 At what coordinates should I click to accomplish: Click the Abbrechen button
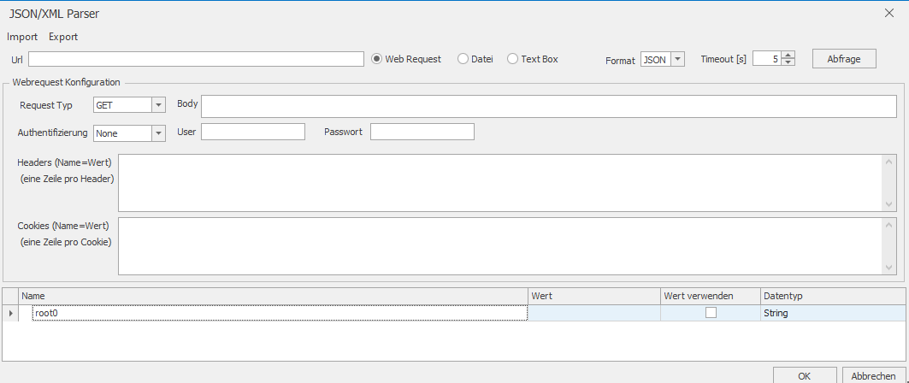coord(874,375)
